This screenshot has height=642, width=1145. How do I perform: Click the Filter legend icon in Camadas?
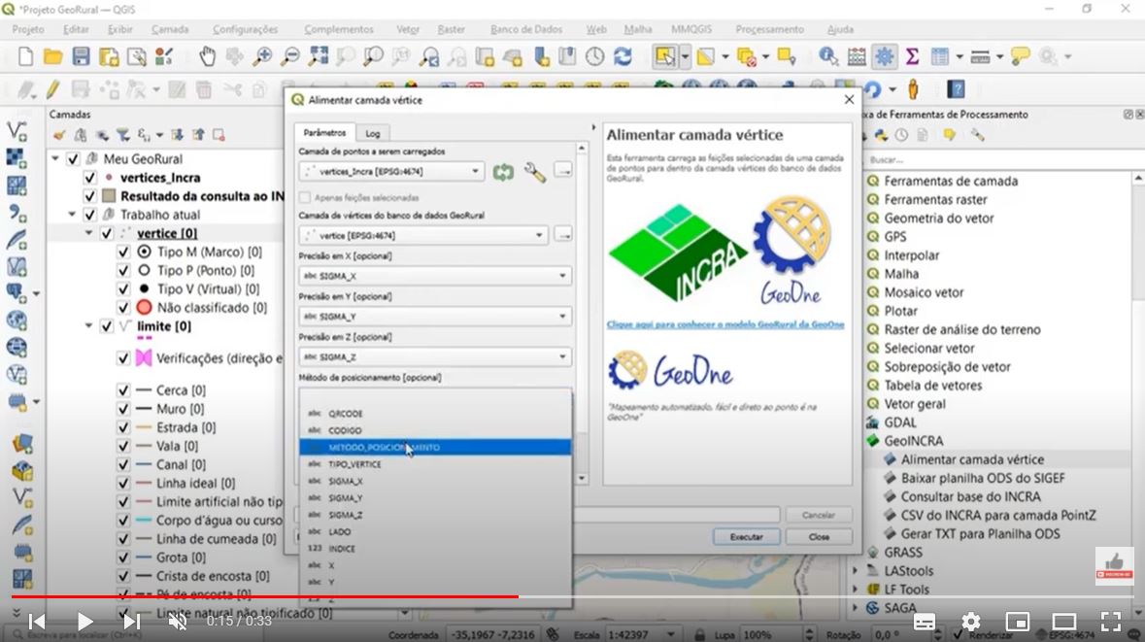(122, 135)
